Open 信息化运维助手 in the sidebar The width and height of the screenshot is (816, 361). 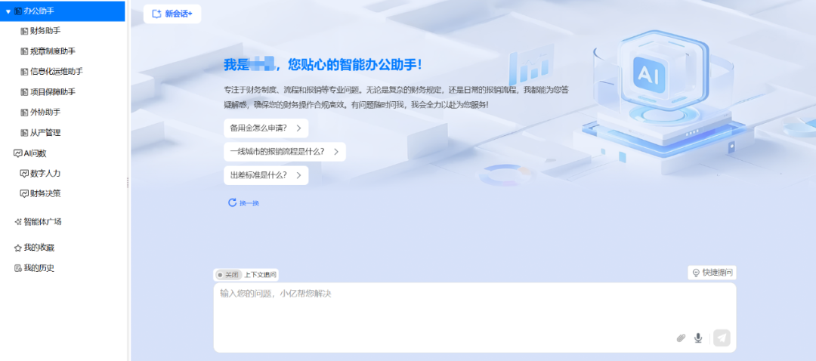(x=56, y=72)
